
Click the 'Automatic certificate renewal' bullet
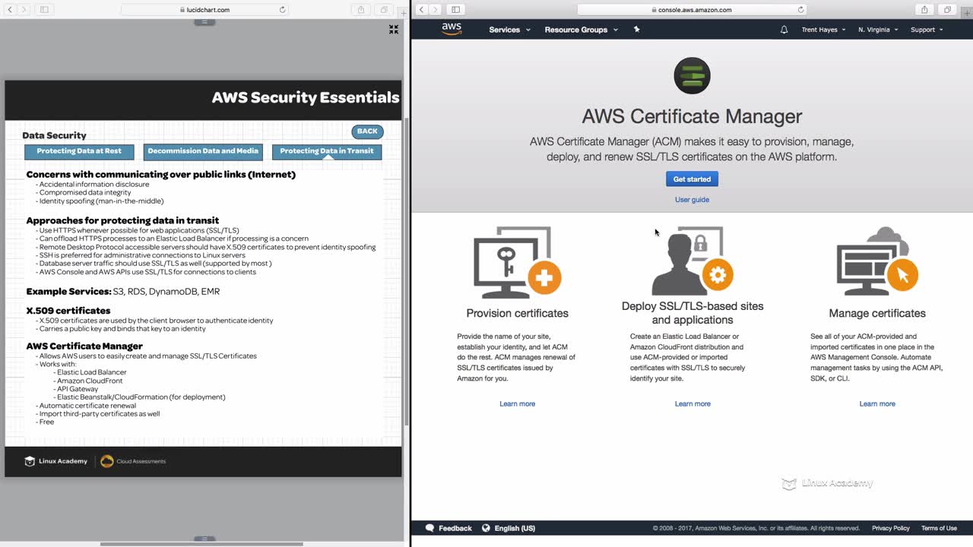pyautogui.click(x=87, y=406)
